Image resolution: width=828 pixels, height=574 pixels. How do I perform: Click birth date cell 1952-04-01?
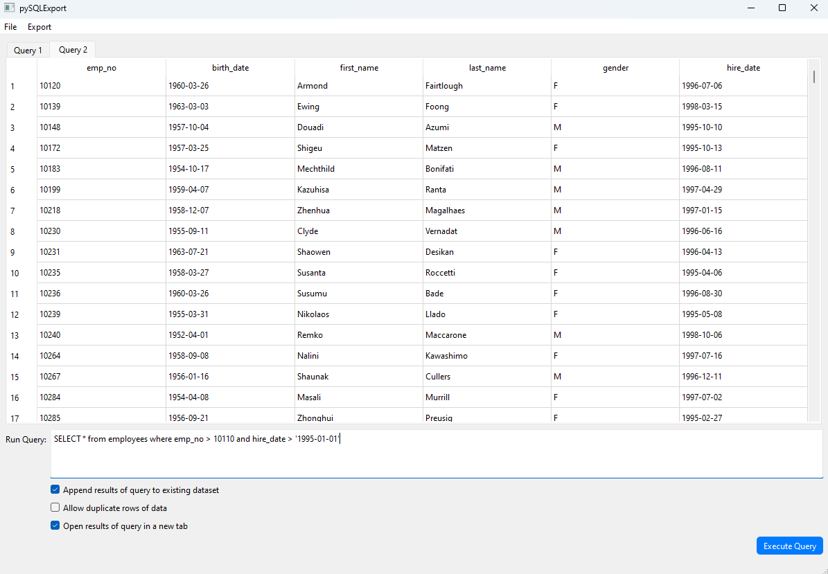tap(230, 335)
